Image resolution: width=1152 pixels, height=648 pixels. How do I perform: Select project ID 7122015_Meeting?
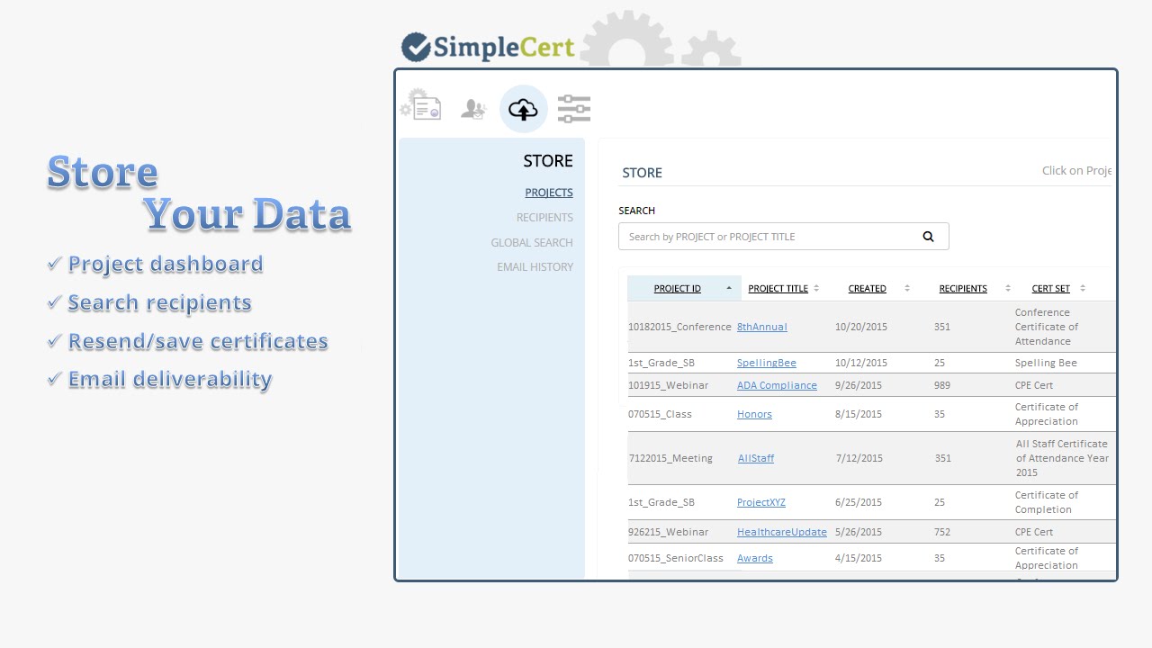[x=670, y=458]
